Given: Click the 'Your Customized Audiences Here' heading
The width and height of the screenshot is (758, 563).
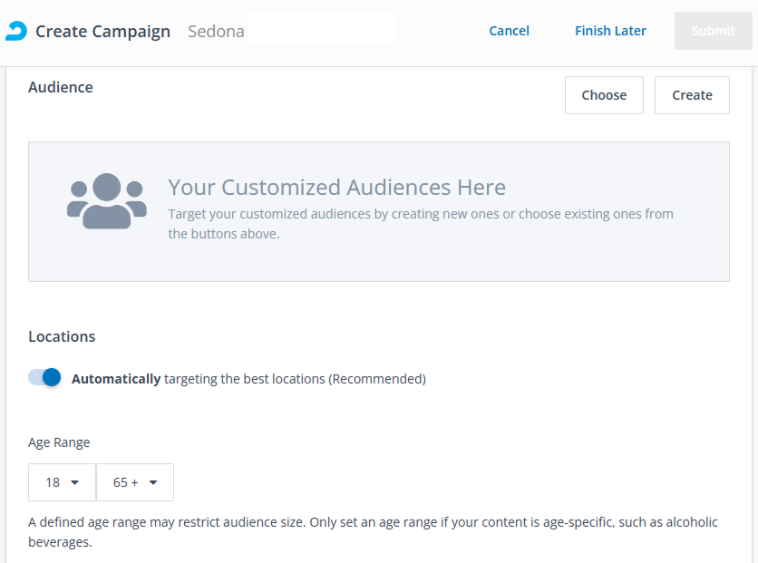Looking at the screenshot, I should point(336,188).
